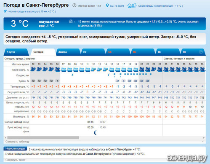
Task: Click Свернуть таблицу link
Action: (17, 142)
